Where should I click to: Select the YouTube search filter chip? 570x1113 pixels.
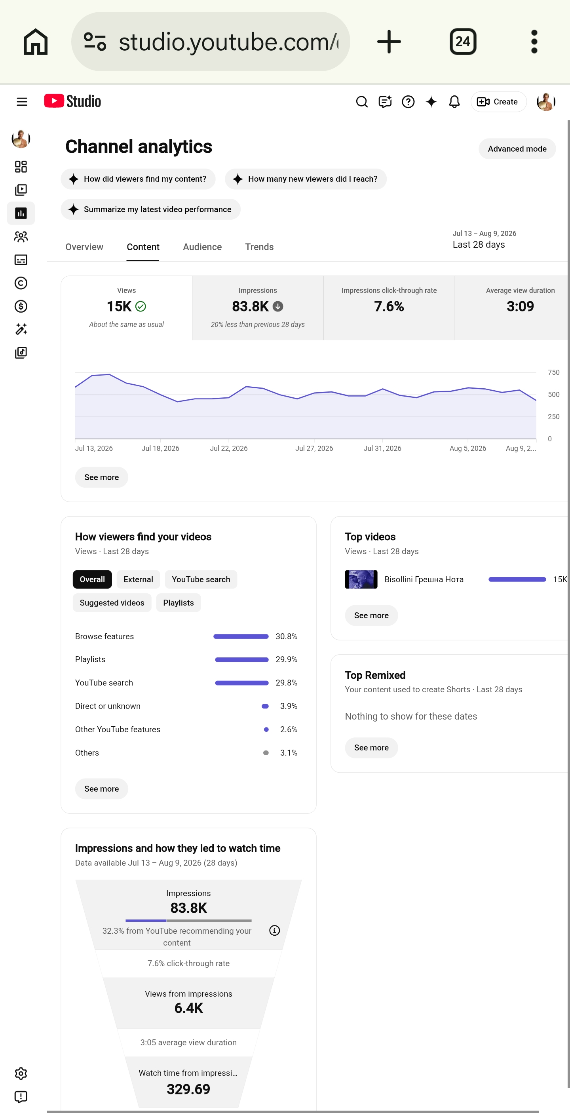click(x=201, y=579)
